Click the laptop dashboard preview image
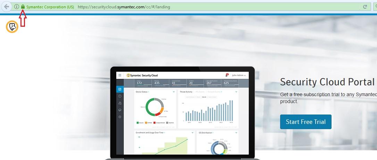 pyautogui.click(x=182, y=113)
